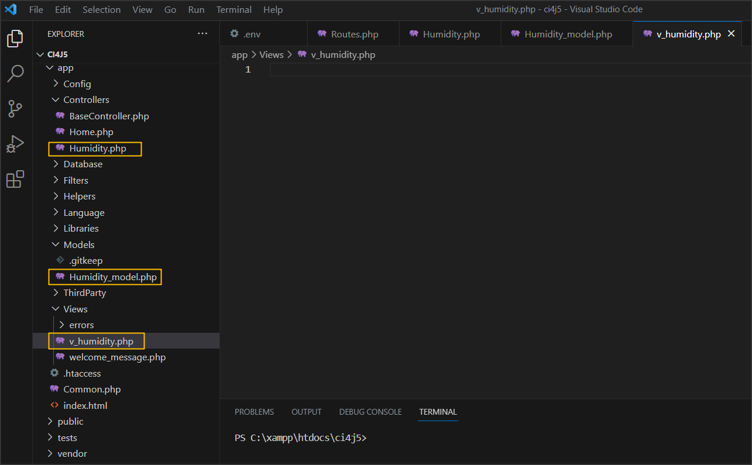
Task: Switch to the PROBLEMS panel tab
Action: 254,412
